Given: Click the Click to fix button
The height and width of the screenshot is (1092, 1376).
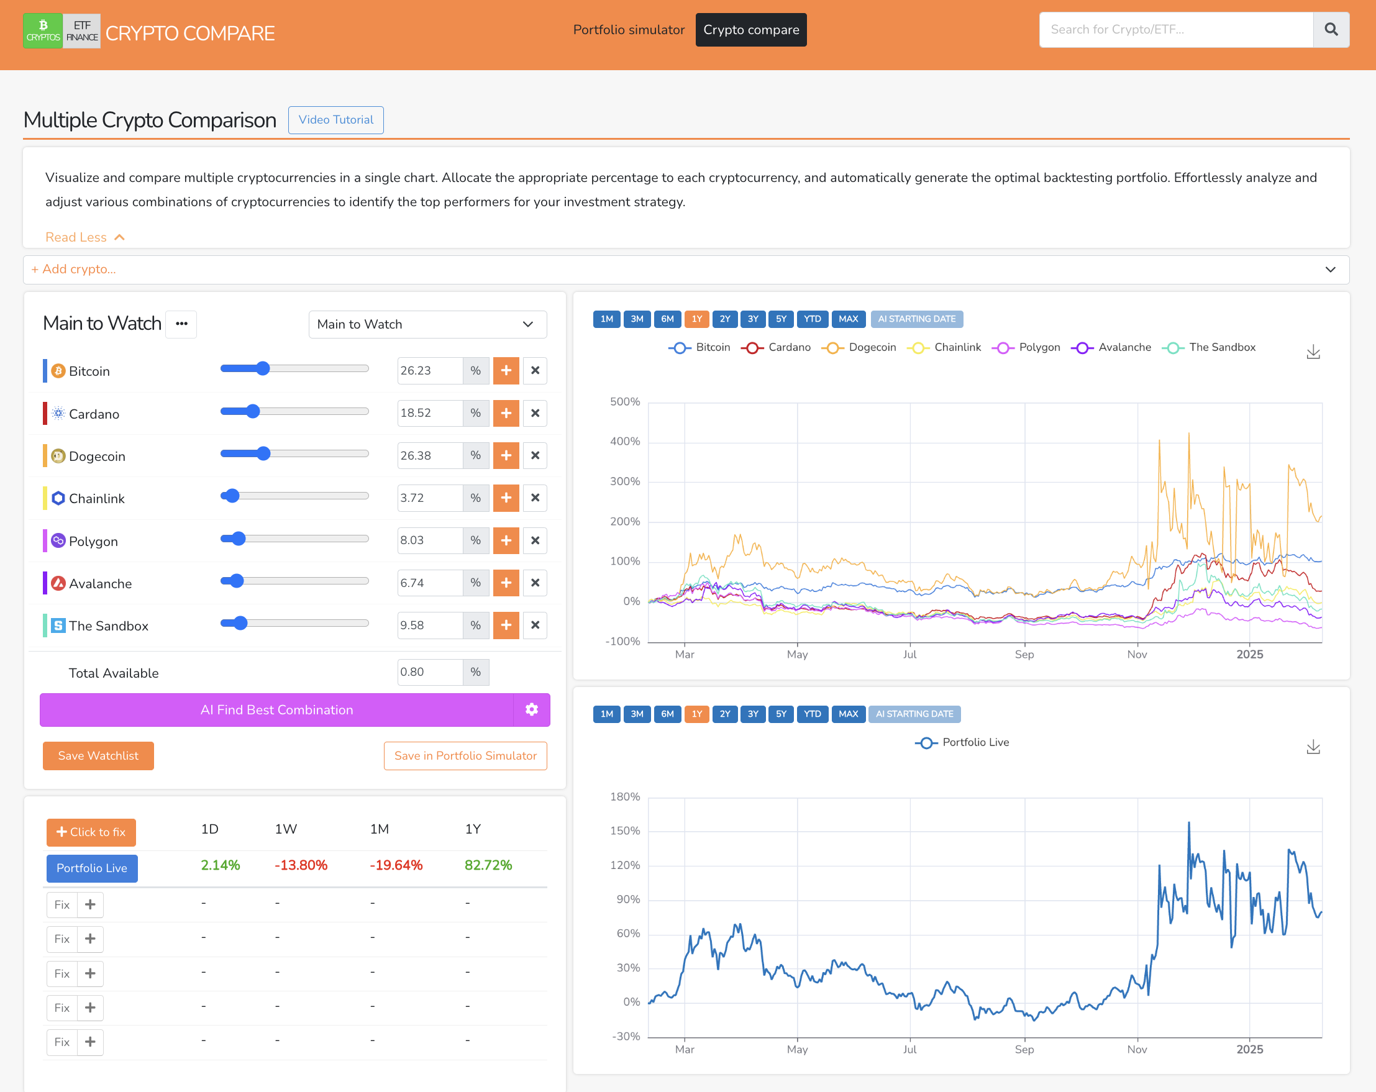Looking at the screenshot, I should 91,832.
